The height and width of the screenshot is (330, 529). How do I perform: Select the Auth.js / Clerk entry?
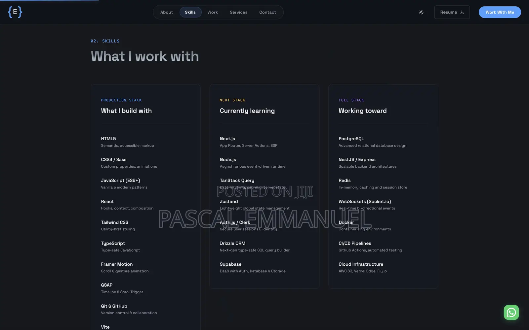click(x=235, y=222)
